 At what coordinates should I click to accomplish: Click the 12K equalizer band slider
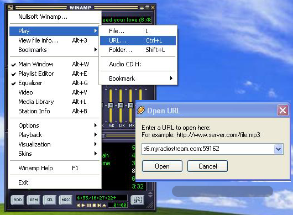pyautogui.click(x=121, y=106)
